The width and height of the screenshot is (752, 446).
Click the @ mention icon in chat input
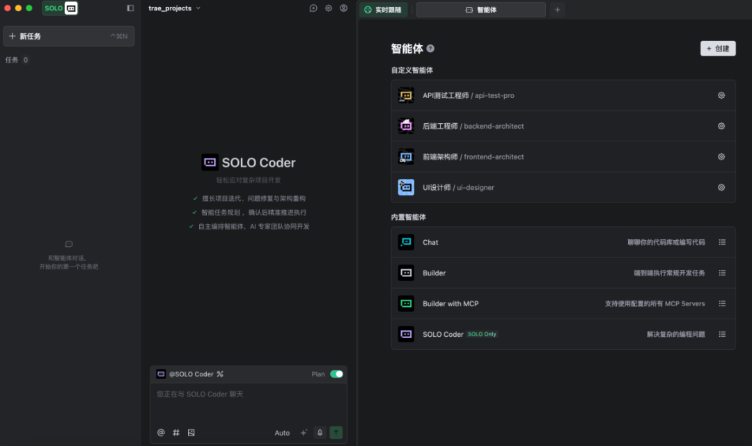point(161,432)
